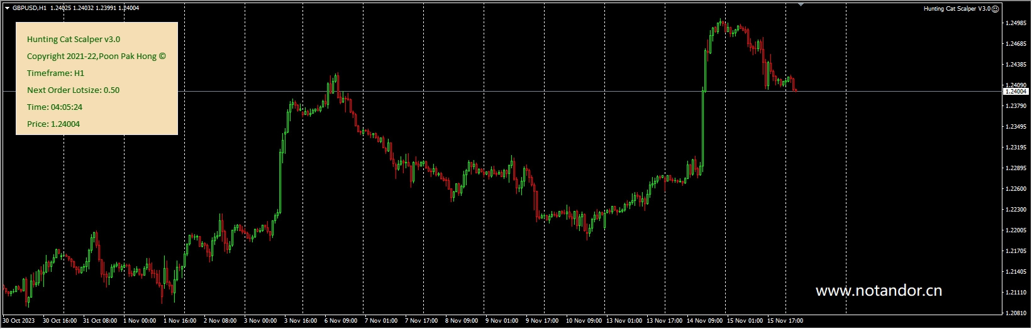This screenshot has height=329, width=1032.
Task: Click the 1.22300 price scale label
Action: click(1016, 210)
